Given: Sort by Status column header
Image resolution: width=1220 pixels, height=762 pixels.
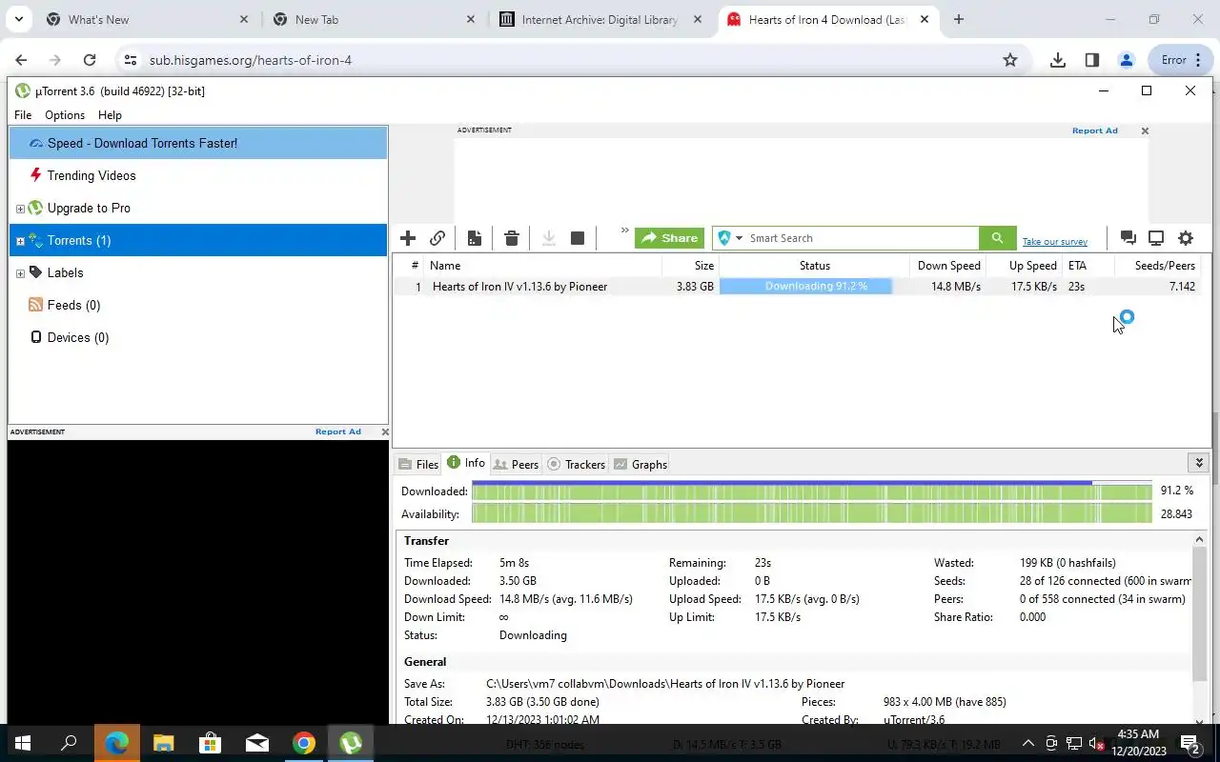Looking at the screenshot, I should pyautogui.click(x=814, y=266).
